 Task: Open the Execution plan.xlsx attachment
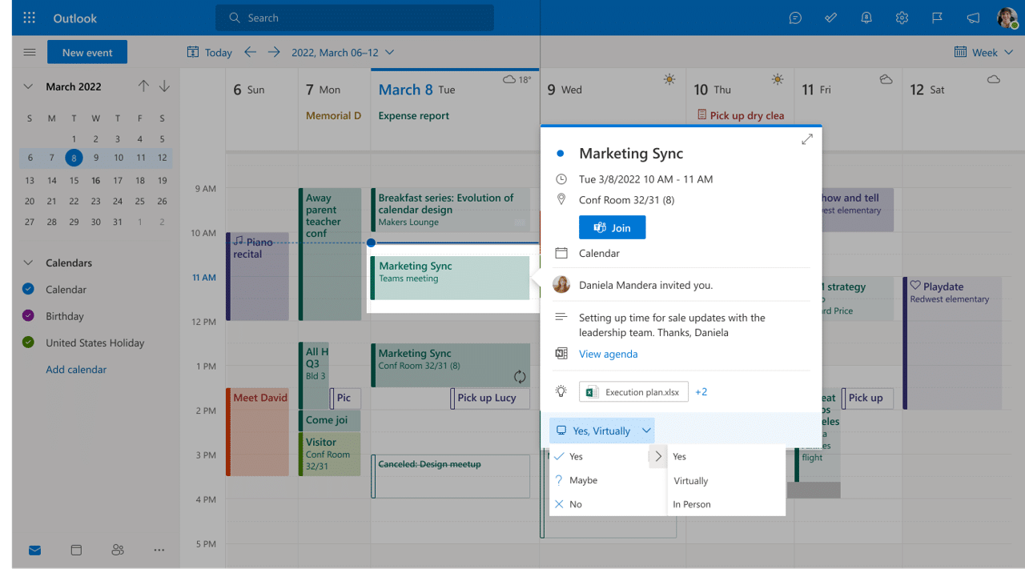633,391
